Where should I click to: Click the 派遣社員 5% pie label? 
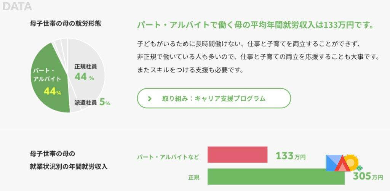92,102
